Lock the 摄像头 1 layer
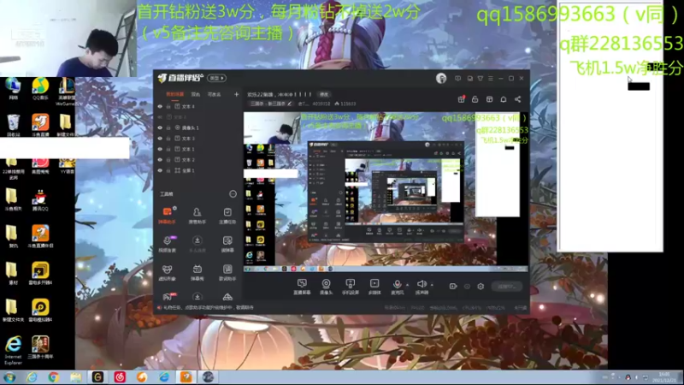 [x=168, y=127]
